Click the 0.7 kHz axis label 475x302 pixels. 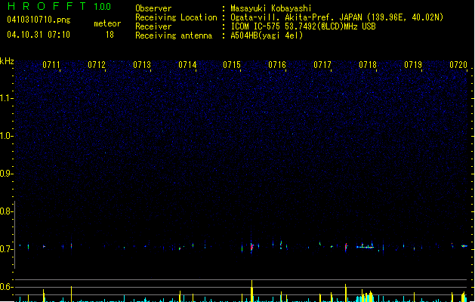pos(7,249)
